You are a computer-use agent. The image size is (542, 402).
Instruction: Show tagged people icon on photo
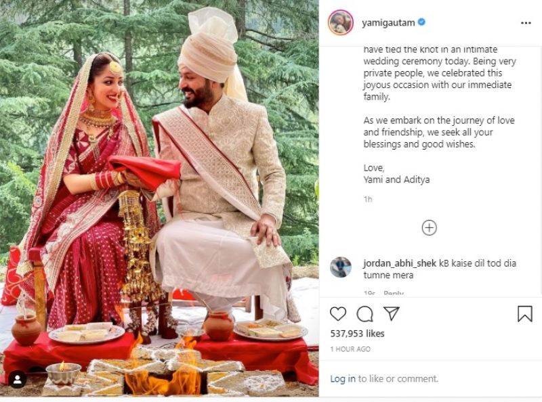pos(18,380)
